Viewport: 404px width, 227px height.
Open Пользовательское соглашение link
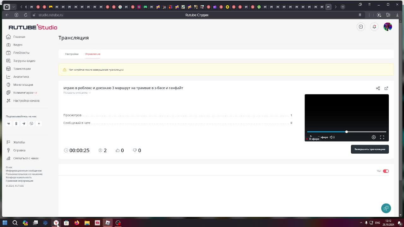pyautogui.click(x=24, y=174)
